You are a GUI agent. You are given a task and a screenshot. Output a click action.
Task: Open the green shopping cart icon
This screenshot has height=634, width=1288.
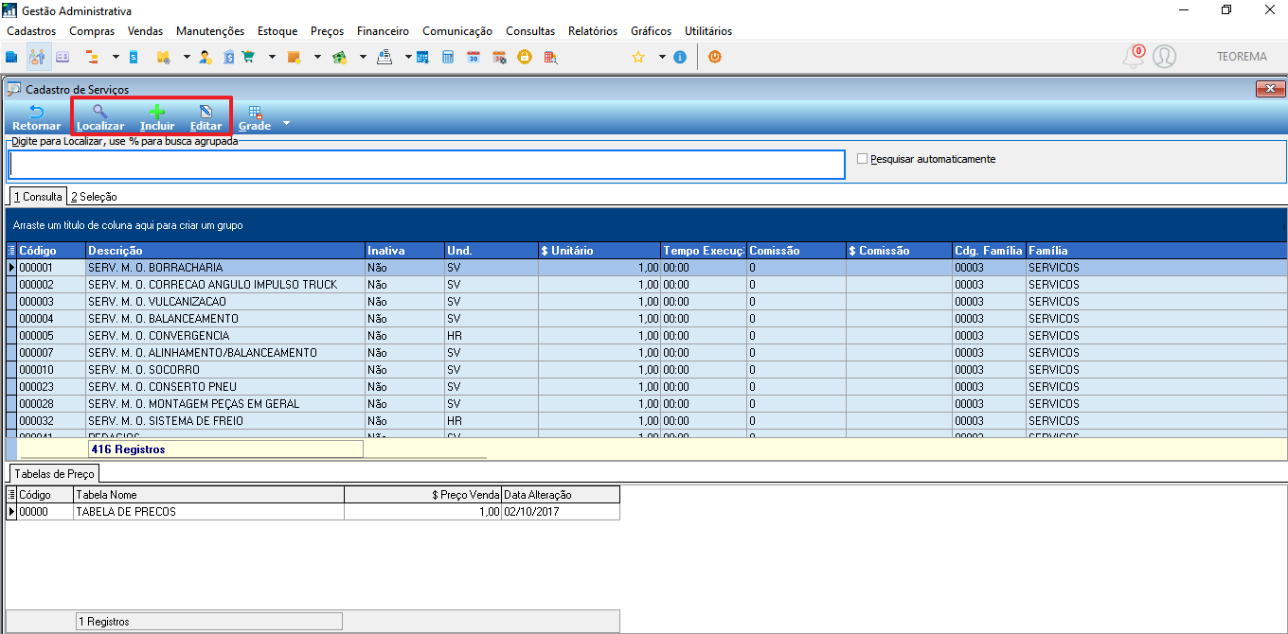click(248, 57)
